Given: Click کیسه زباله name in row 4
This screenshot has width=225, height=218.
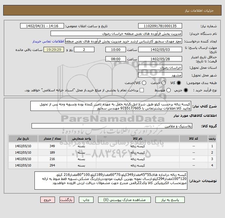Looking at the screenshot, I should click(x=138, y=166).
